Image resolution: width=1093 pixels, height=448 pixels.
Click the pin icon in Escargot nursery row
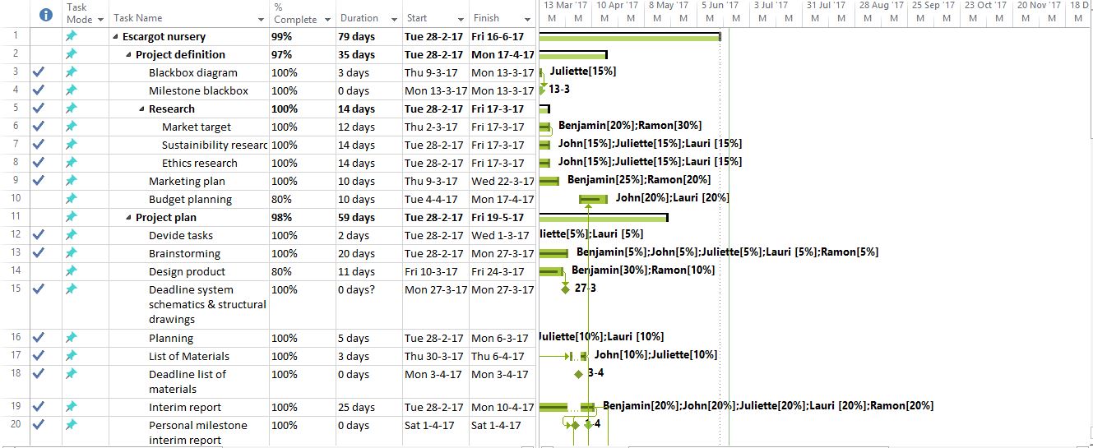(x=71, y=36)
